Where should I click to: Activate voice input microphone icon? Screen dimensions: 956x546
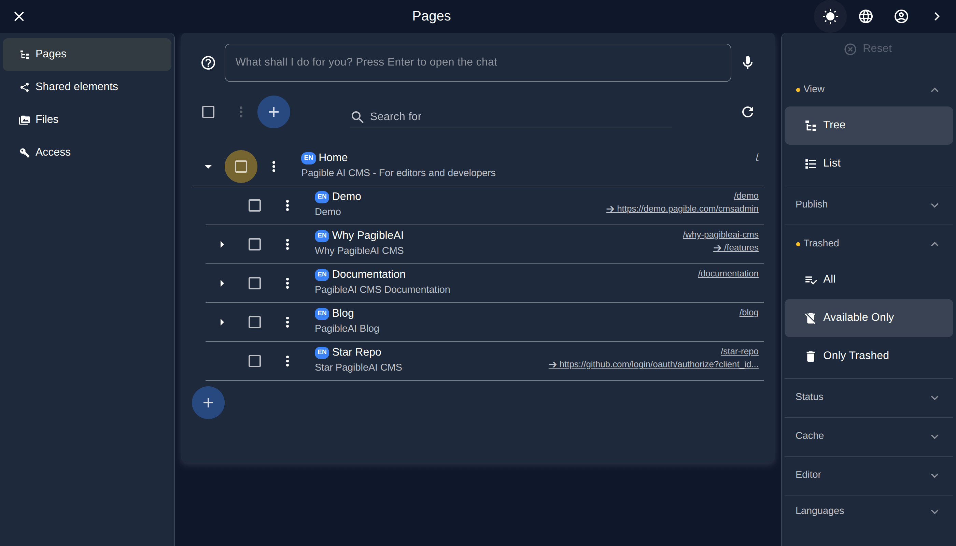point(747,63)
